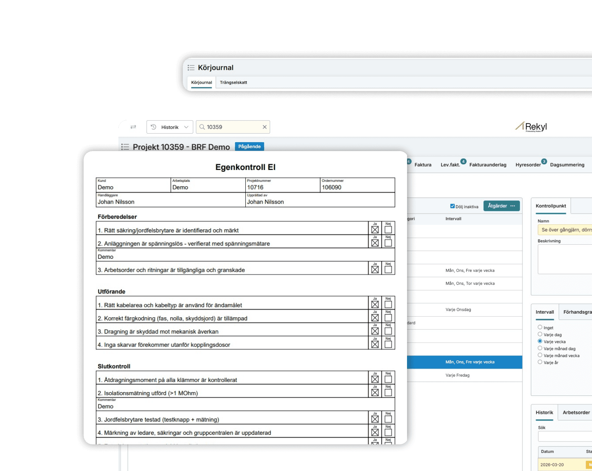Click the Pågående status badge

(249, 147)
